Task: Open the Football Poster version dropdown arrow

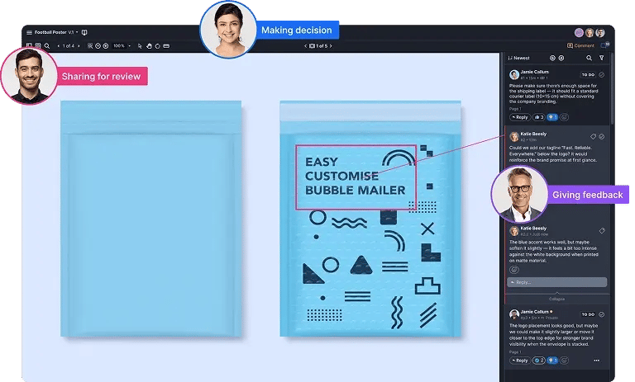Action: (x=77, y=32)
